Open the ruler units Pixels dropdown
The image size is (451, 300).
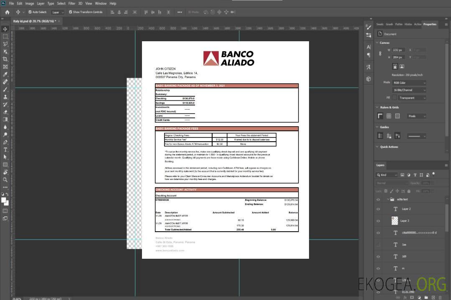pyautogui.click(x=417, y=116)
